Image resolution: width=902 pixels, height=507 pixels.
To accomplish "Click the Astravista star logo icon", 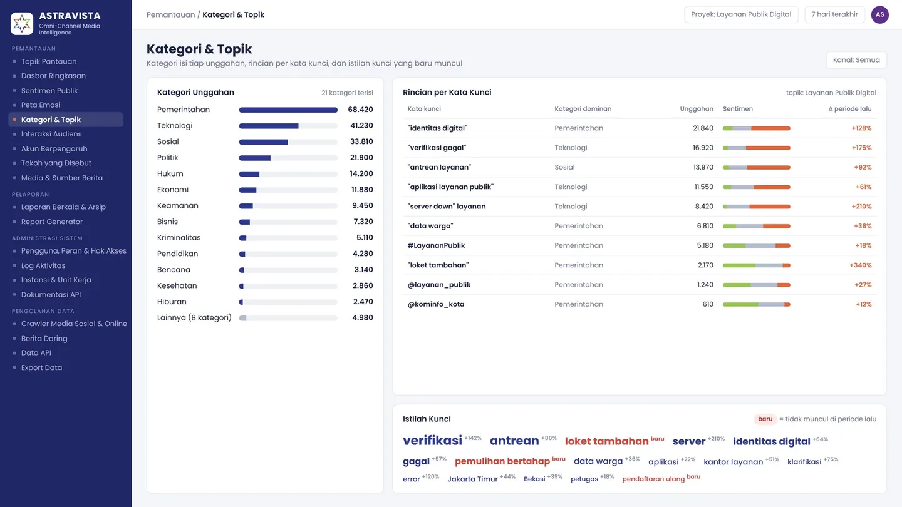I will pos(22,24).
